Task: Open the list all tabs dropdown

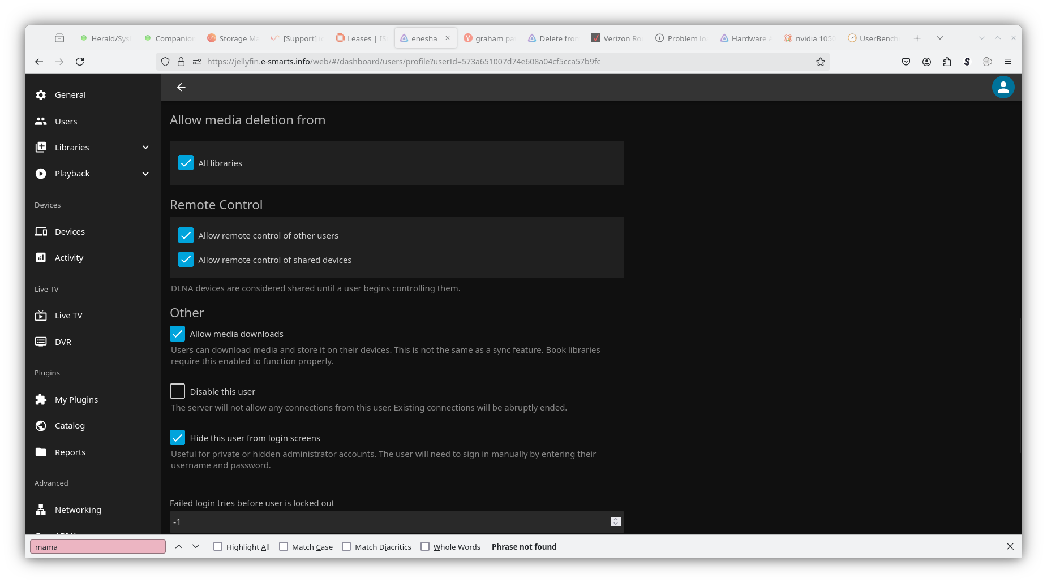Action: (x=939, y=38)
